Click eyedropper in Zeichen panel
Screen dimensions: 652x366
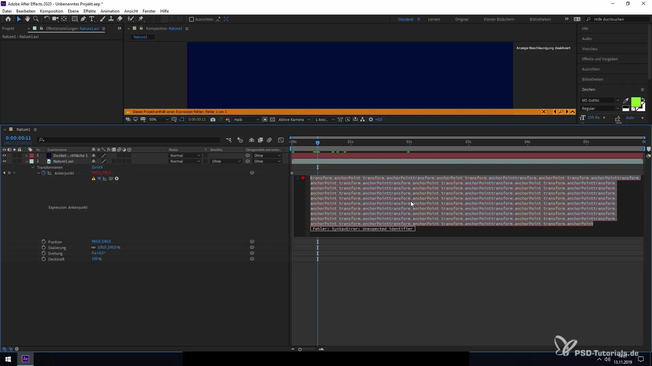tap(626, 100)
